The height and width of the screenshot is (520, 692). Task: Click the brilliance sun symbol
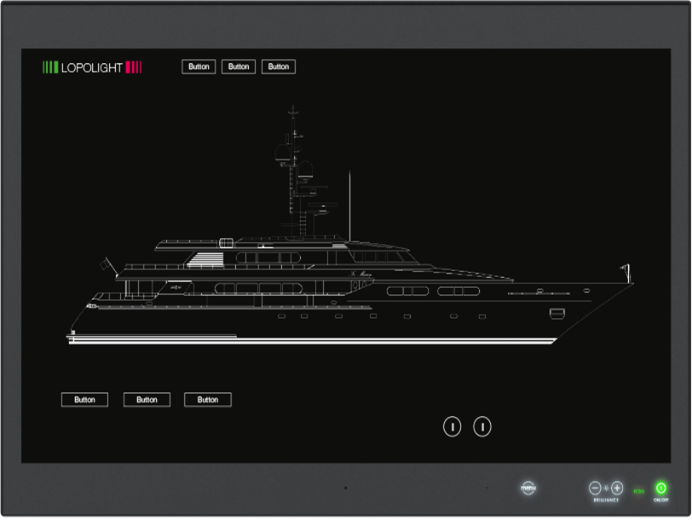tap(606, 488)
